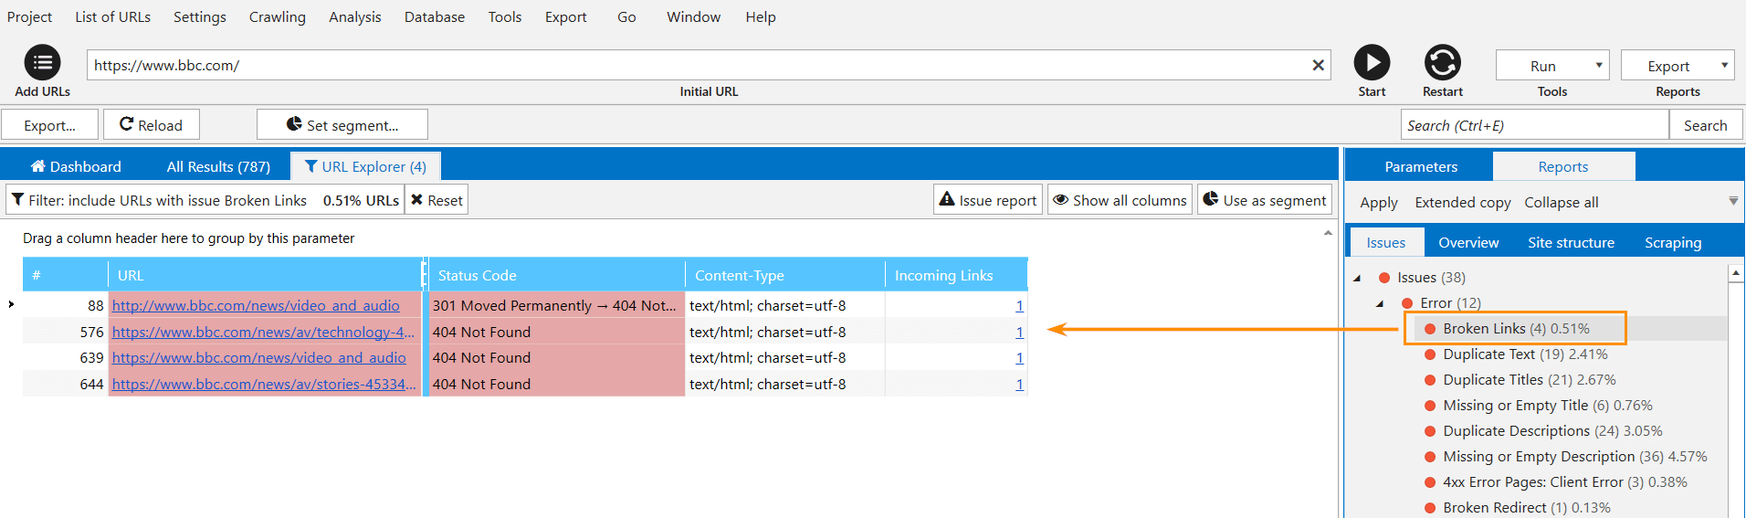Open the Run tools dropdown
1746x518 pixels.
[1552, 66]
